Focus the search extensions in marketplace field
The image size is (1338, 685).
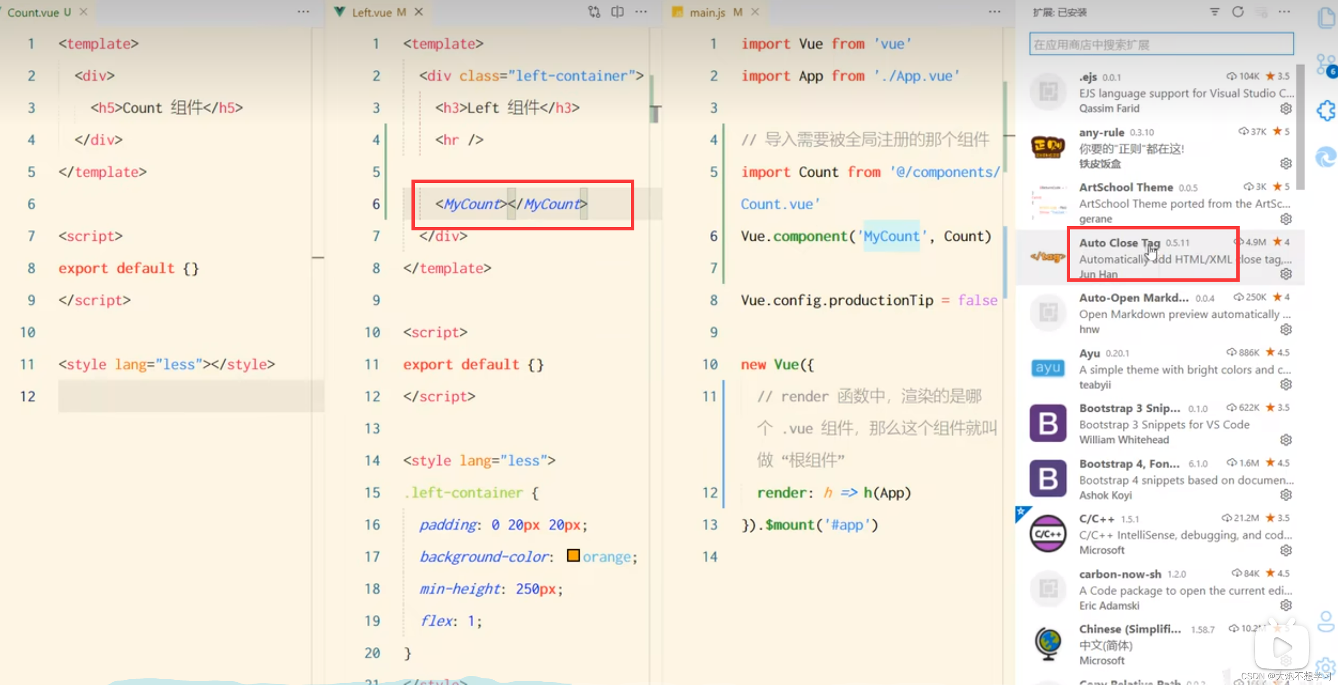(x=1161, y=44)
